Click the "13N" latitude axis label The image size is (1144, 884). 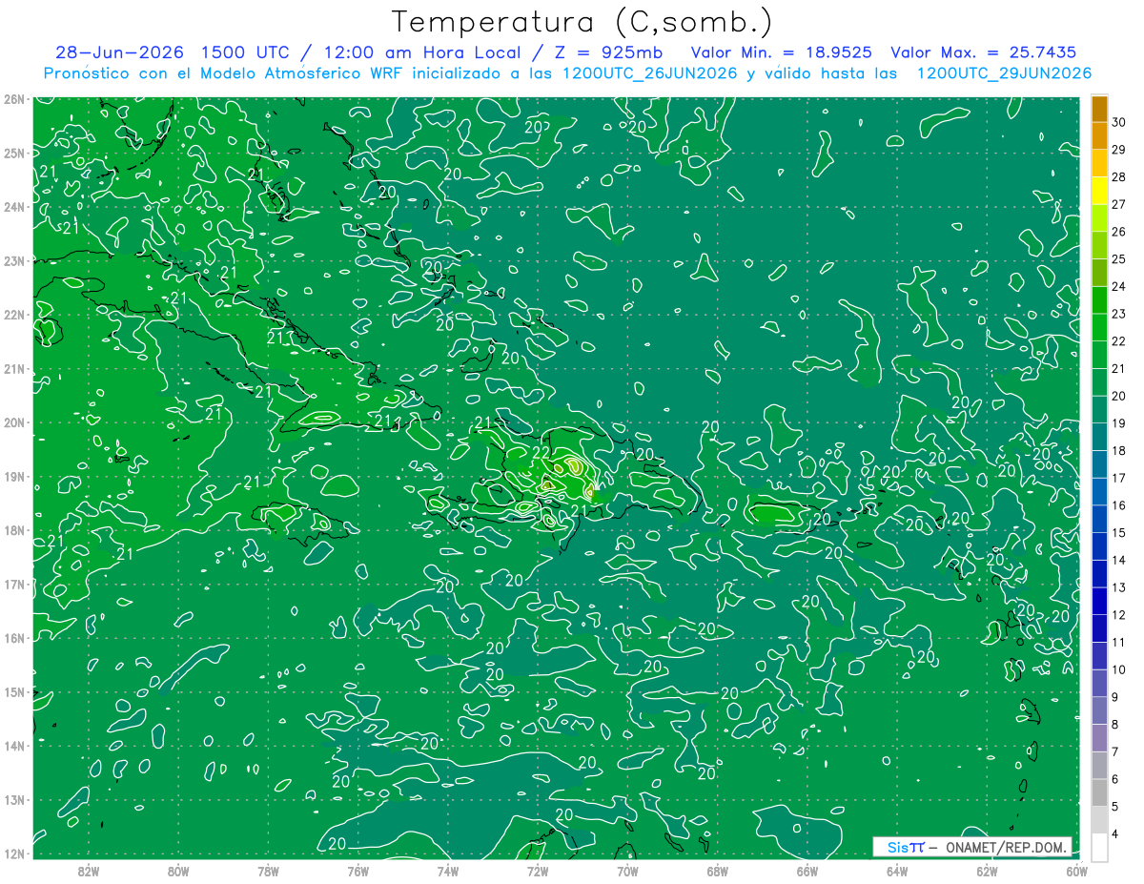[14, 799]
